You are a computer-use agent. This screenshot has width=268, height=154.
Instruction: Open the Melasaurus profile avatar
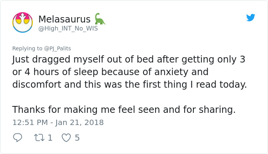coord(22,22)
